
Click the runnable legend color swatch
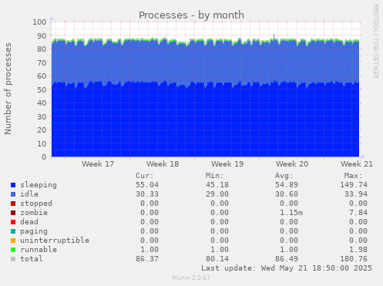[x=13, y=250]
